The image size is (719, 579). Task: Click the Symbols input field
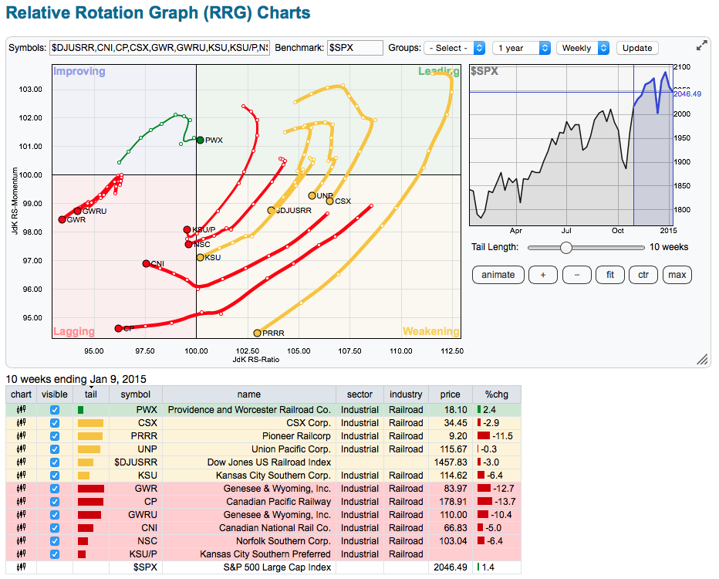pyautogui.click(x=160, y=48)
